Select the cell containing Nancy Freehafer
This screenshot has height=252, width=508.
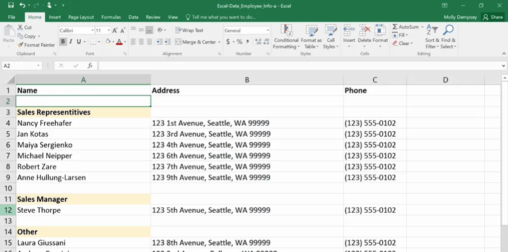(84, 123)
